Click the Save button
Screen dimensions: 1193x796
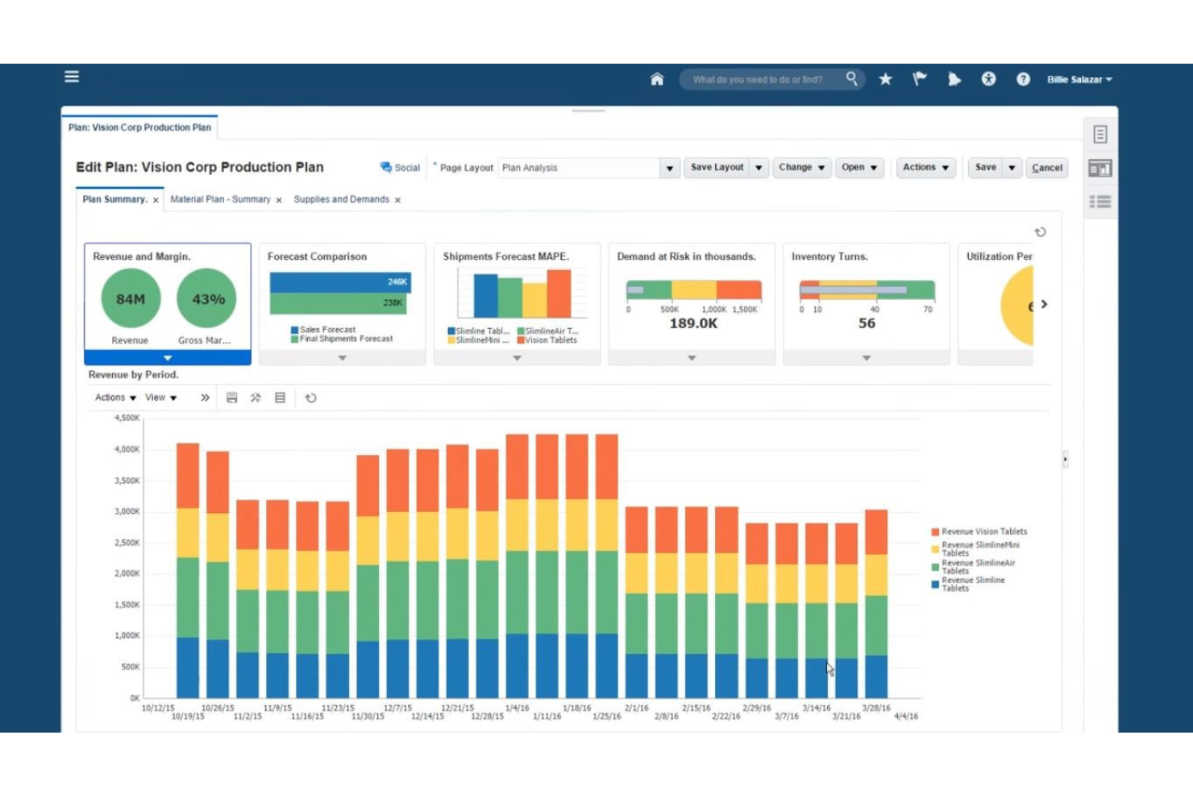point(985,168)
